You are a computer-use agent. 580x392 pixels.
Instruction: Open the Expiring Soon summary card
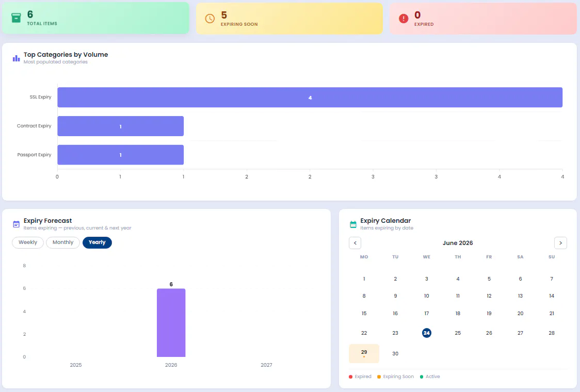289,19
